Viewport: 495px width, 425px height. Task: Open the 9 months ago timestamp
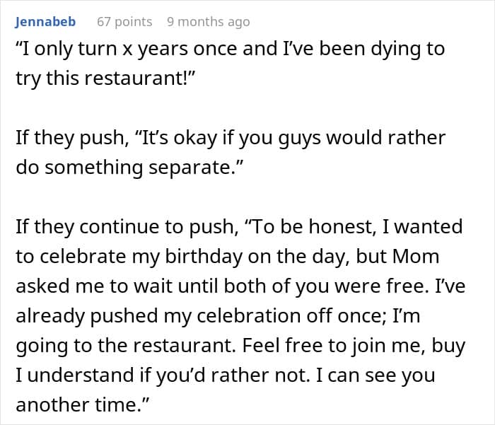pos(209,22)
